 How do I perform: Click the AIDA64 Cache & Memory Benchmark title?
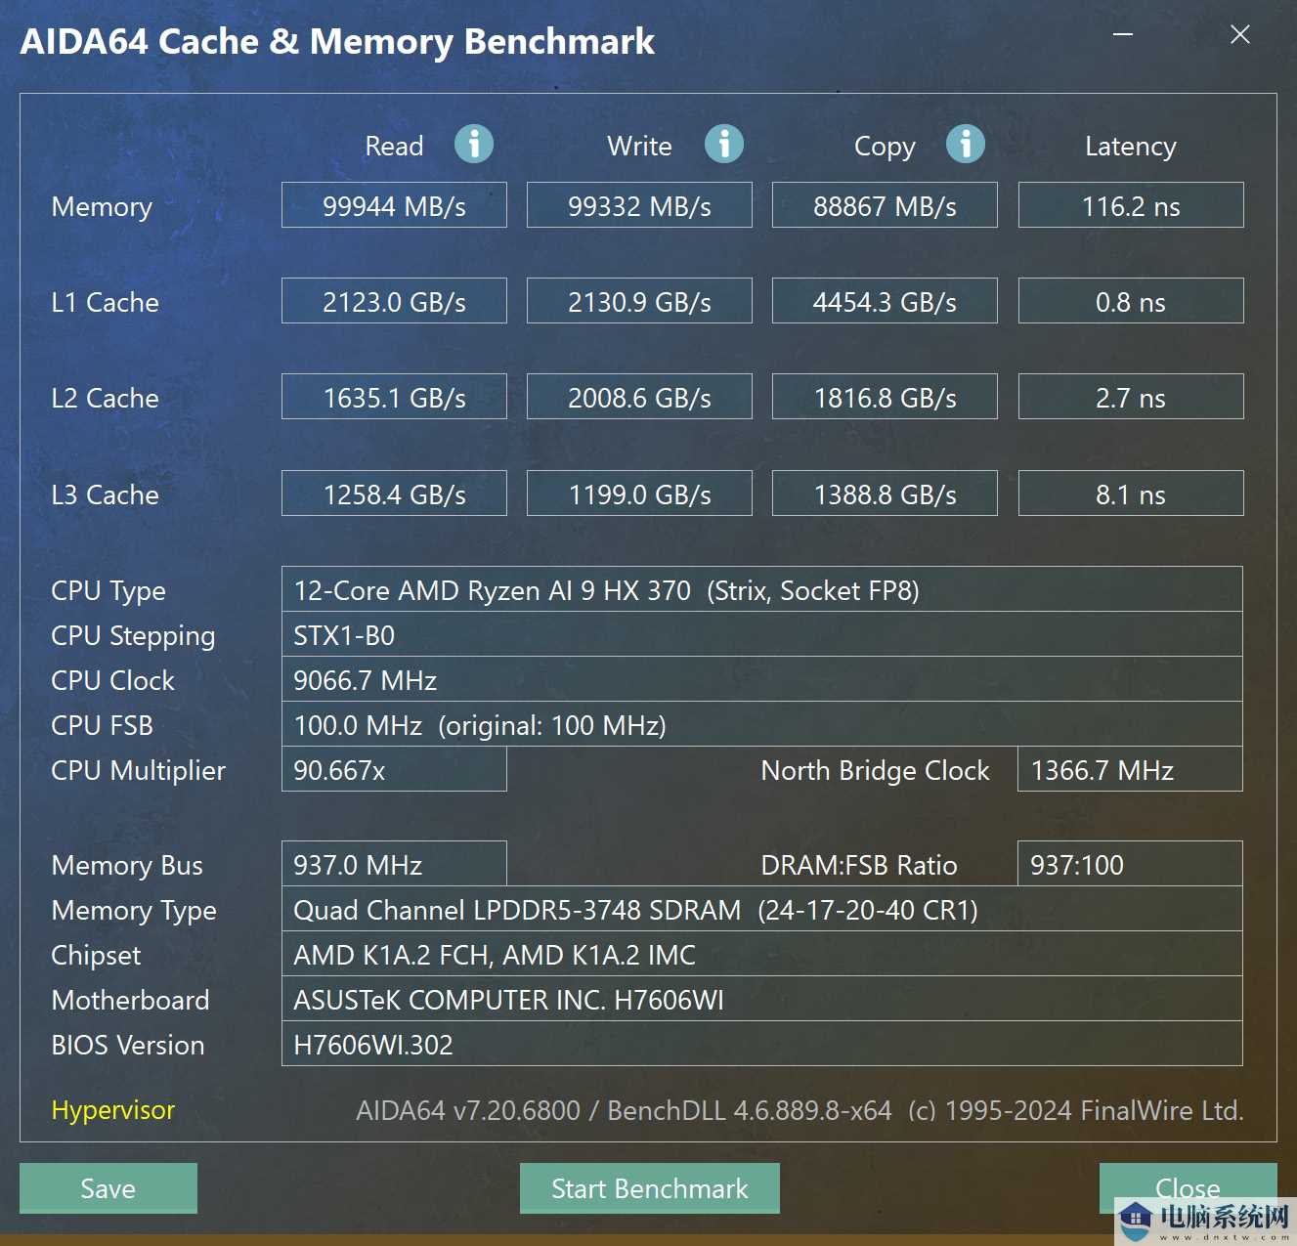pyautogui.click(x=337, y=41)
